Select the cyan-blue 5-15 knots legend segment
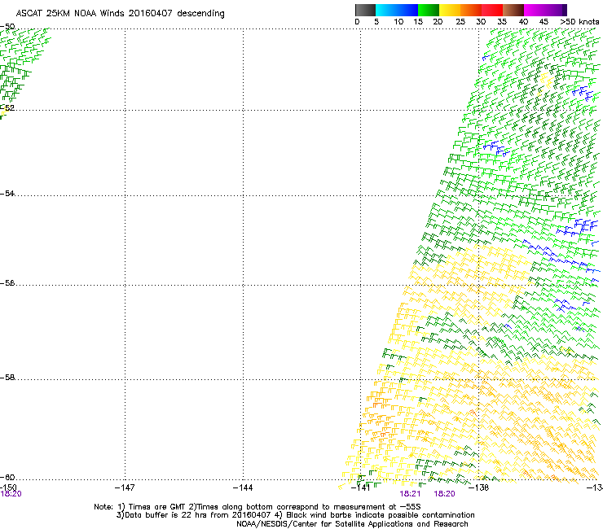This screenshot has width=603, height=529. tap(397, 10)
